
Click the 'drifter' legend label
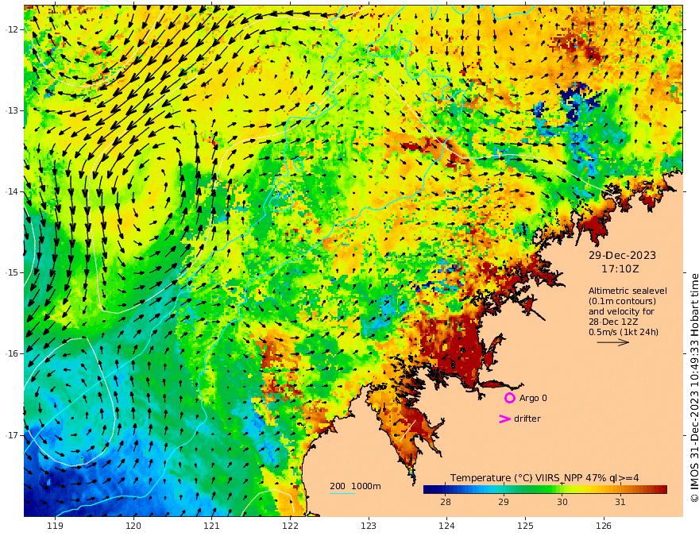coord(527,418)
